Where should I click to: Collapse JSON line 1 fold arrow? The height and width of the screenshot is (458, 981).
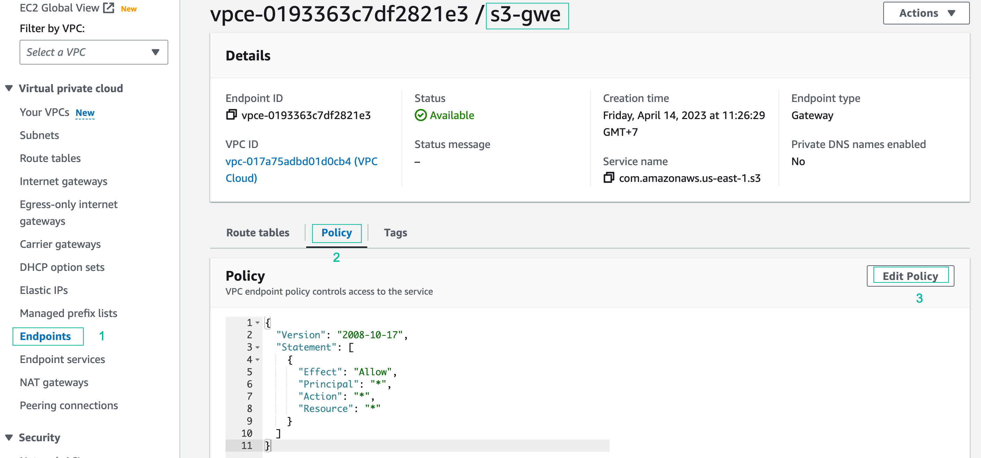point(258,323)
